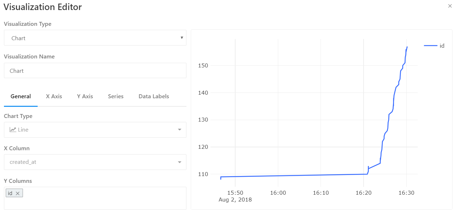The image size is (455, 218).
Task: Click the 16:30 x-axis tick label
Action: coord(407,193)
